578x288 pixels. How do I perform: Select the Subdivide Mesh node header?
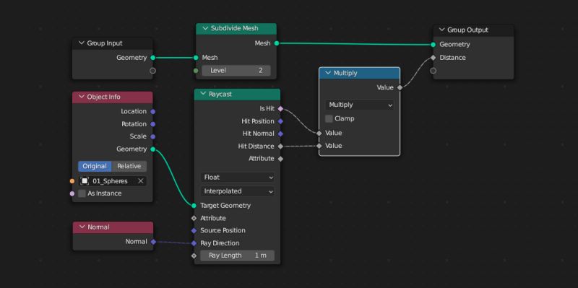[x=236, y=28]
